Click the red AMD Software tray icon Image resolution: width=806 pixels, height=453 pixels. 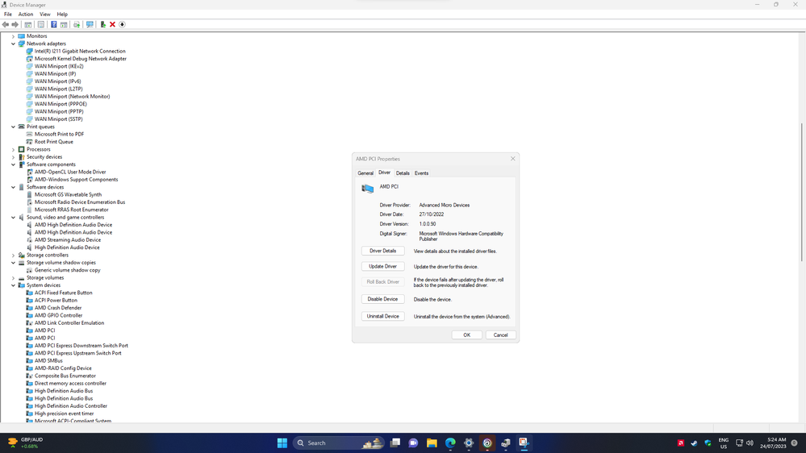coord(681,443)
